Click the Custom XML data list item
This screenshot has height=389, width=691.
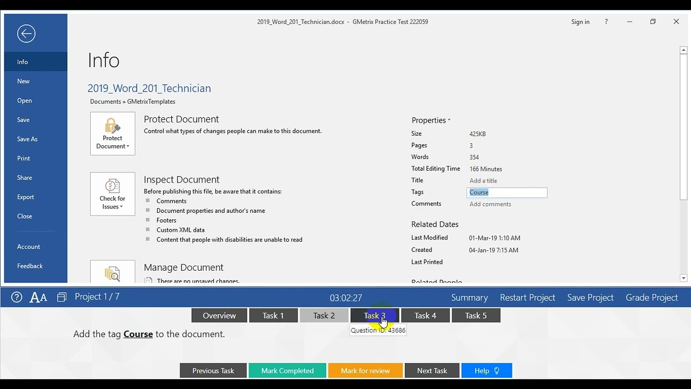pyautogui.click(x=180, y=230)
